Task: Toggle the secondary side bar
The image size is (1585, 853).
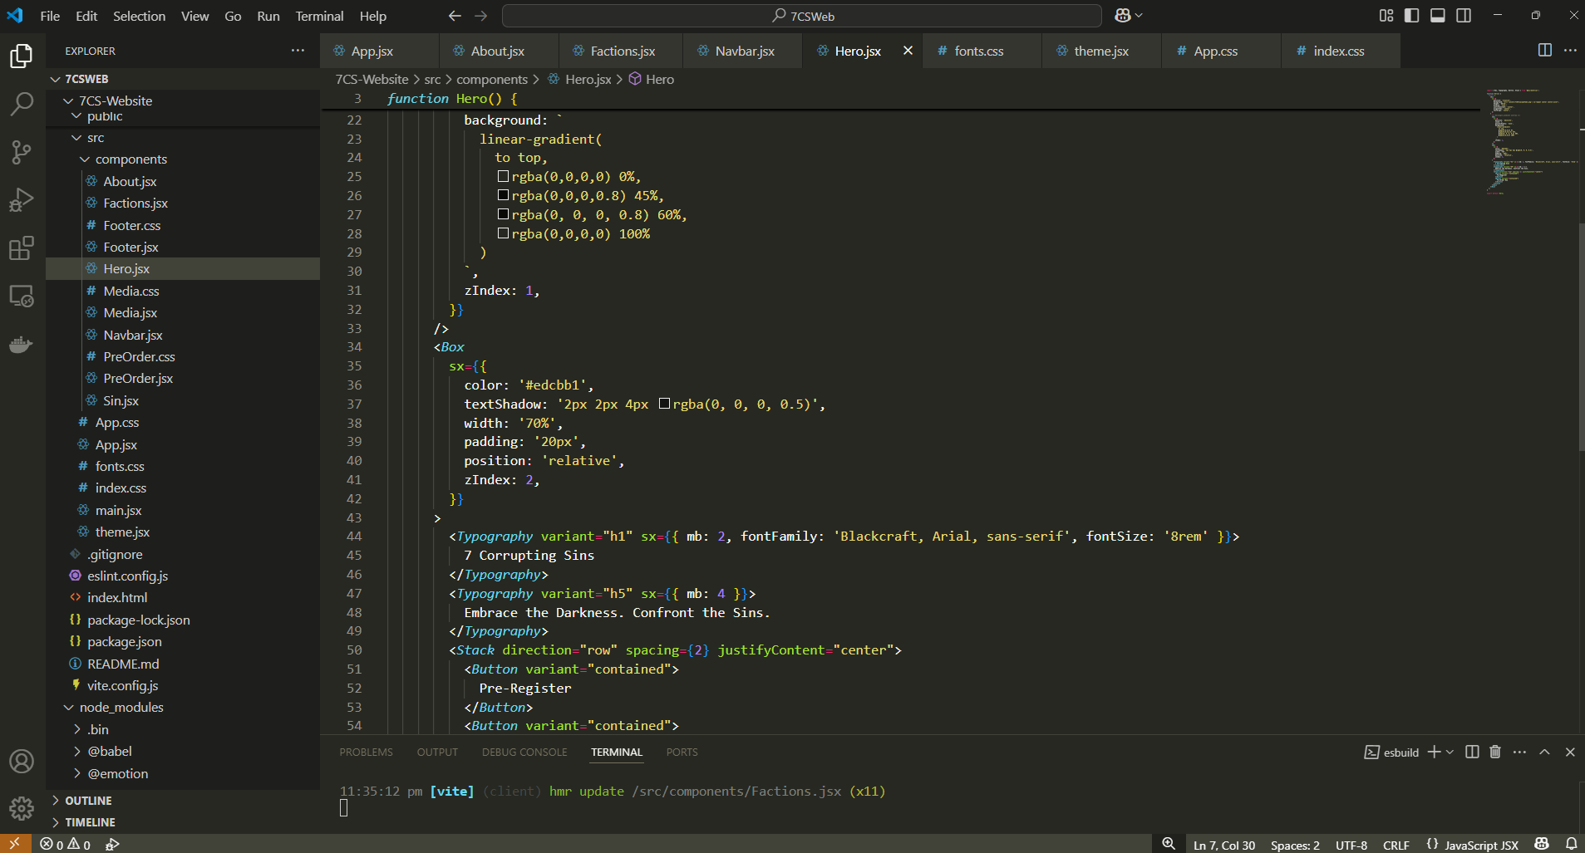Action: click(x=1464, y=15)
